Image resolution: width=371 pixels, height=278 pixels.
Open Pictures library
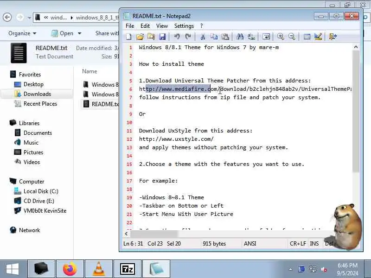coord(33,152)
